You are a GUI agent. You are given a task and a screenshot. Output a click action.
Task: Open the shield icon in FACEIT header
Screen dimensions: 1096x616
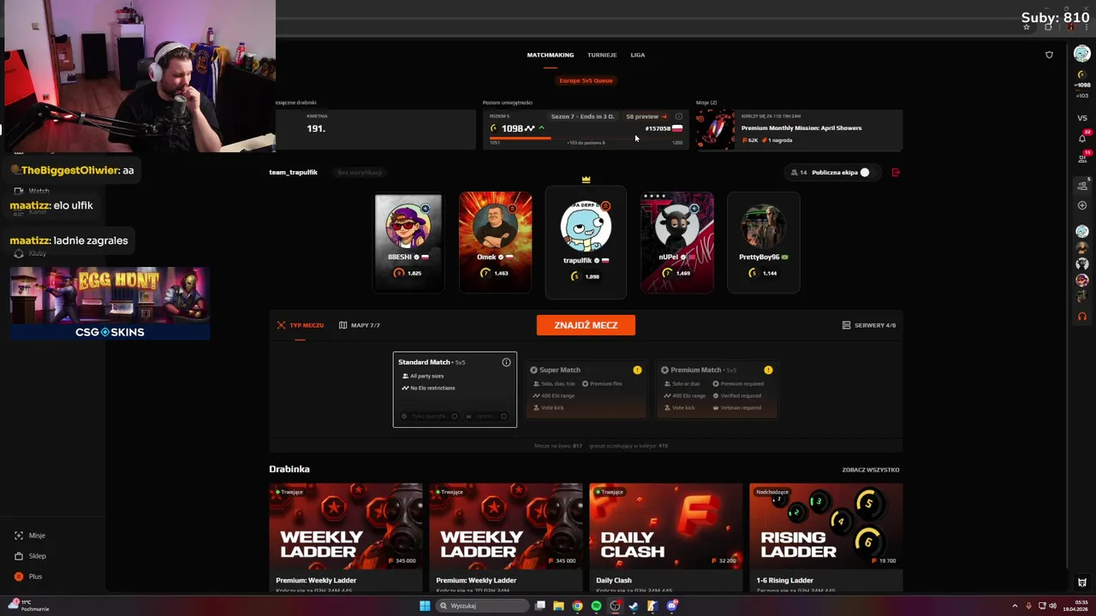(x=1050, y=55)
